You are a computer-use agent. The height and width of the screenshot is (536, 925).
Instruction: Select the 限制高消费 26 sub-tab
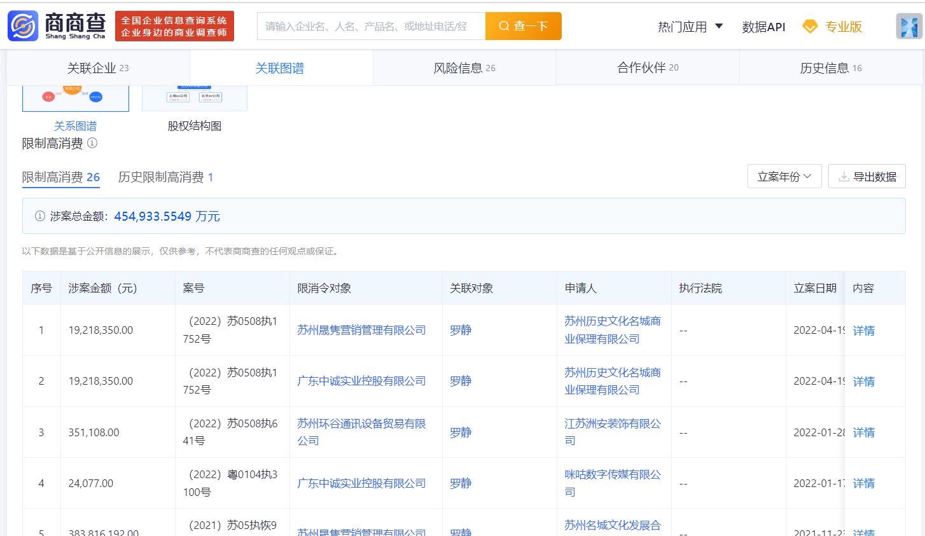tap(61, 177)
